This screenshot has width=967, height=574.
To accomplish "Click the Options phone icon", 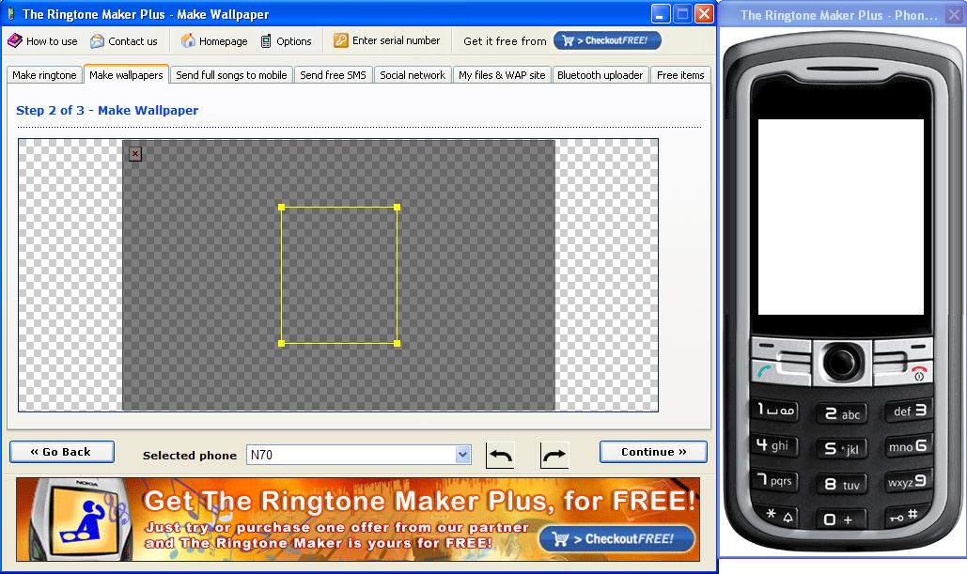I will pyautogui.click(x=266, y=41).
